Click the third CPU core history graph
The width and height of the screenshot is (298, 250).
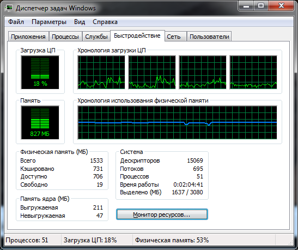click(x=203, y=73)
